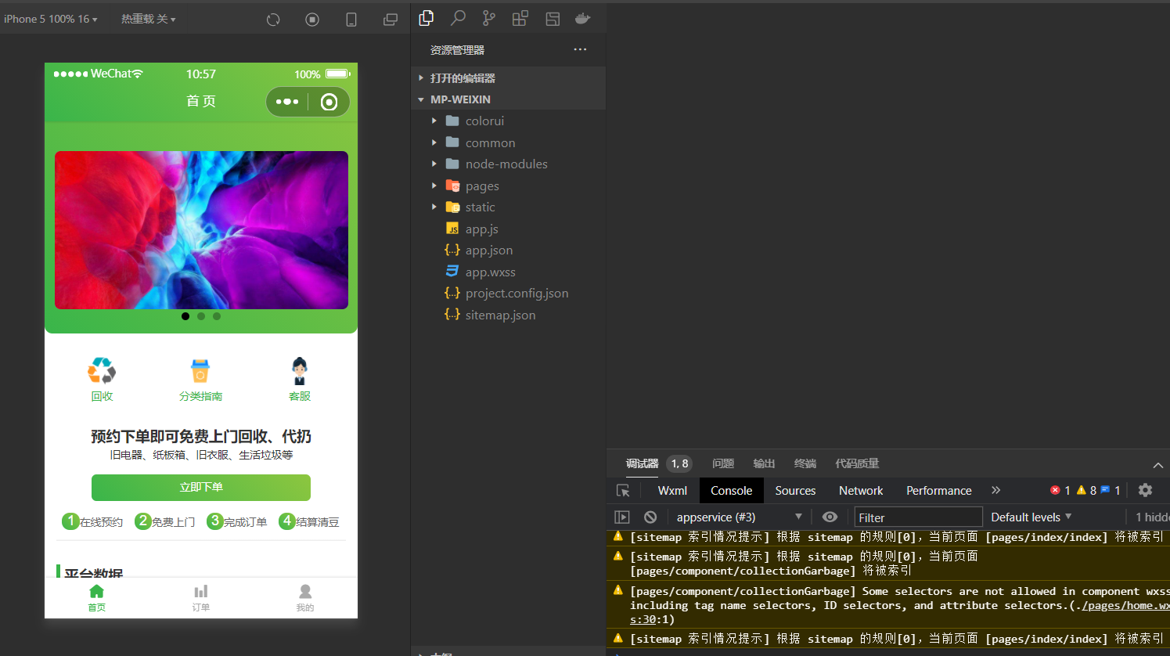Select the second banner carousel dot
The width and height of the screenshot is (1170, 656).
pyautogui.click(x=201, y=316)
